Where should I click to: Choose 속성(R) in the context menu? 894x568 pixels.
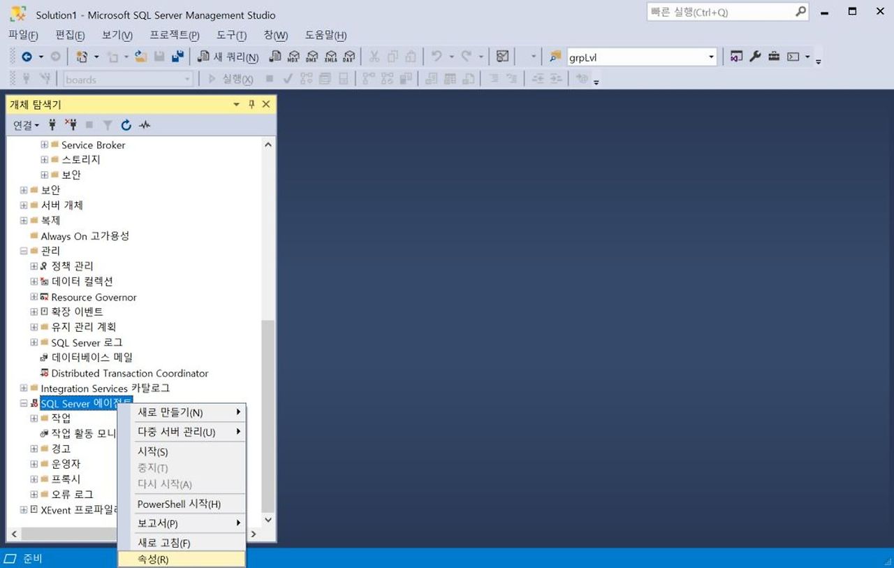tap(182, 560)
